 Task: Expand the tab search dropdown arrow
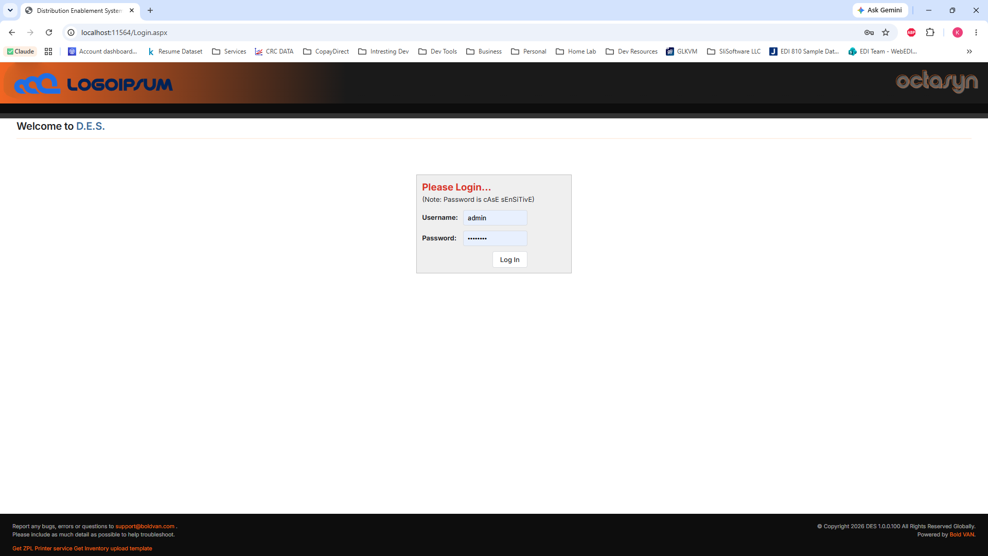[10, 10]
